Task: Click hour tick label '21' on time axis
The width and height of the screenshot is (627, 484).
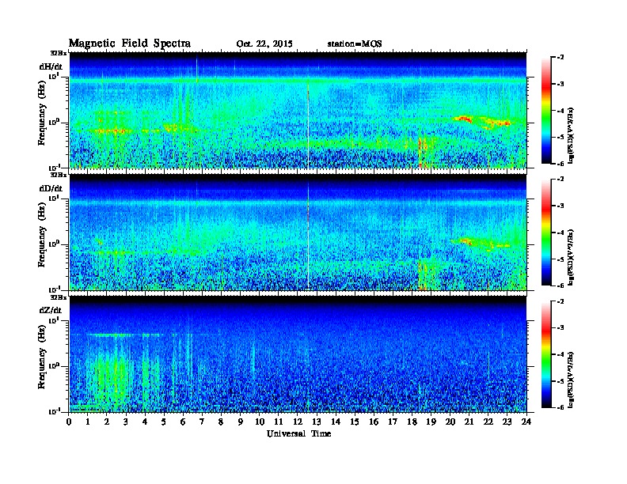Action: (x=469, y=422)
